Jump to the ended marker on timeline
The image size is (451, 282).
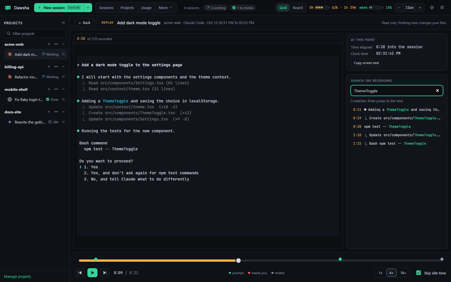[x=442, y=259]
